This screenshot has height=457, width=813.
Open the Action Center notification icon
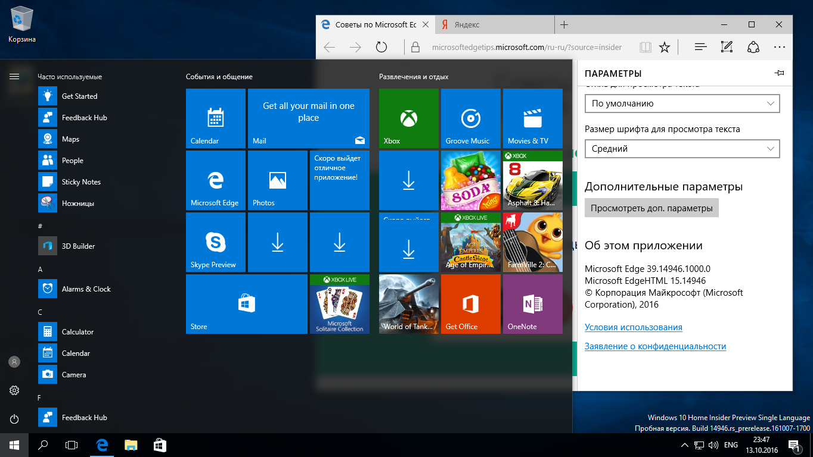pyautogui.click(x=794, y=445)
